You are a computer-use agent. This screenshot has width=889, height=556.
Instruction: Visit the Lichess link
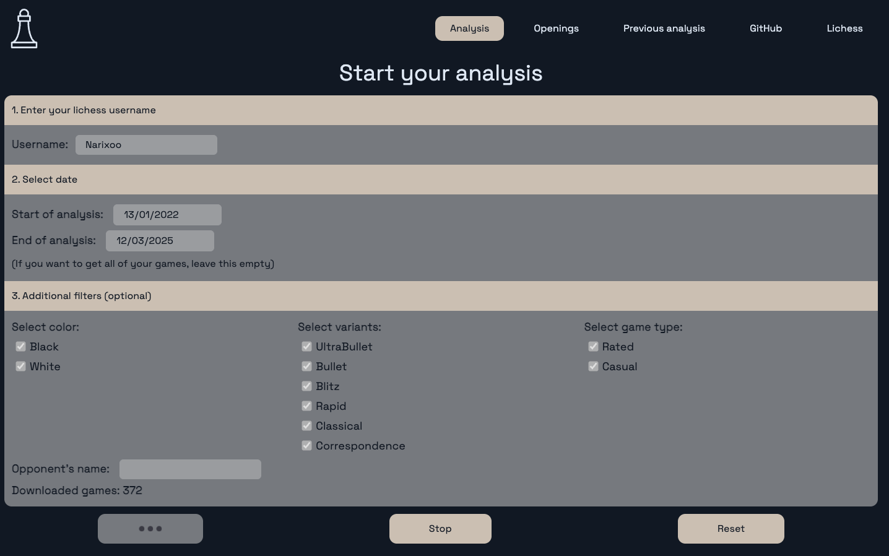click(x=844, y=28)
